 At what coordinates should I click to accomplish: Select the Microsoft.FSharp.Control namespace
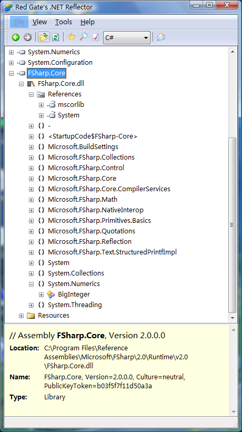(x=86, y=168)
